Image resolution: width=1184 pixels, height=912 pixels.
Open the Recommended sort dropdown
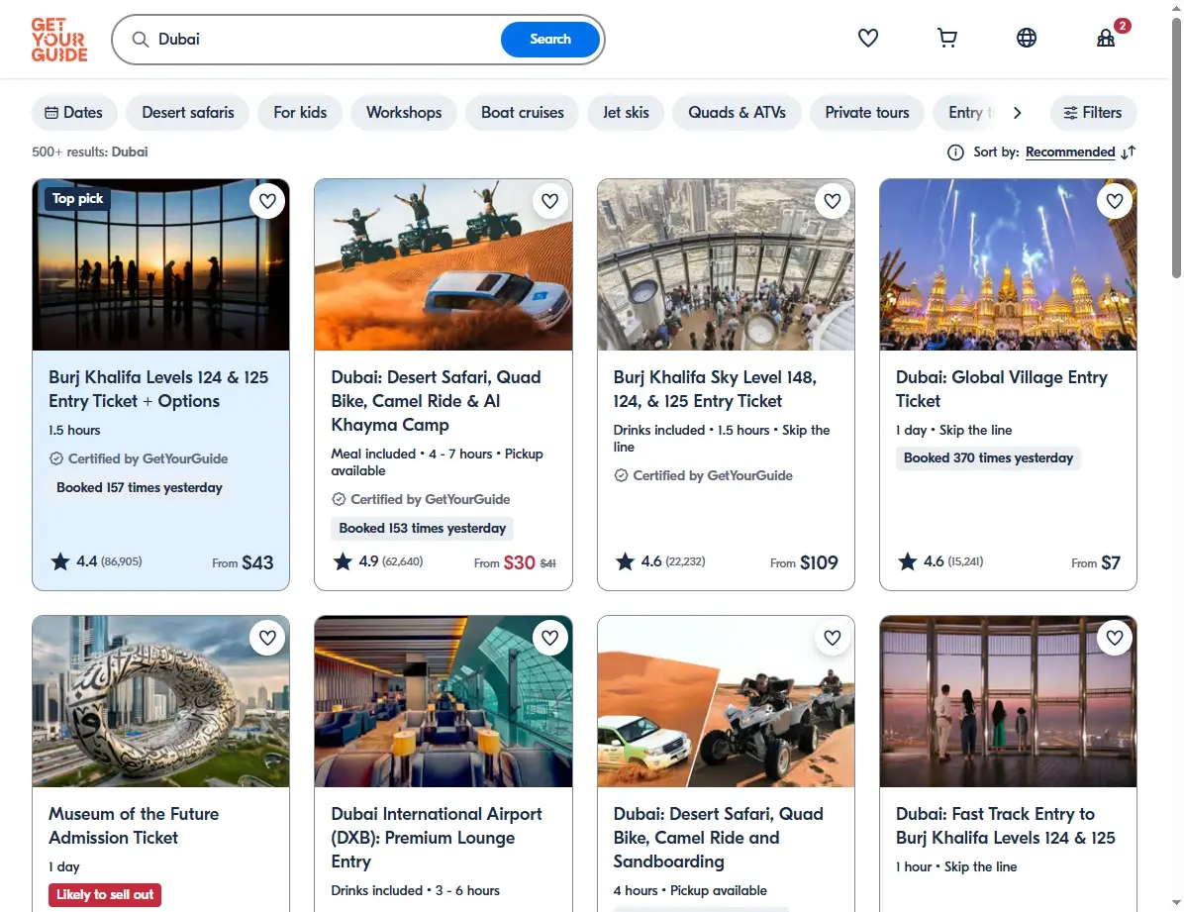pos(1070,152)
